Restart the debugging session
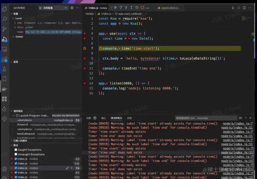 tap(137, 7)
